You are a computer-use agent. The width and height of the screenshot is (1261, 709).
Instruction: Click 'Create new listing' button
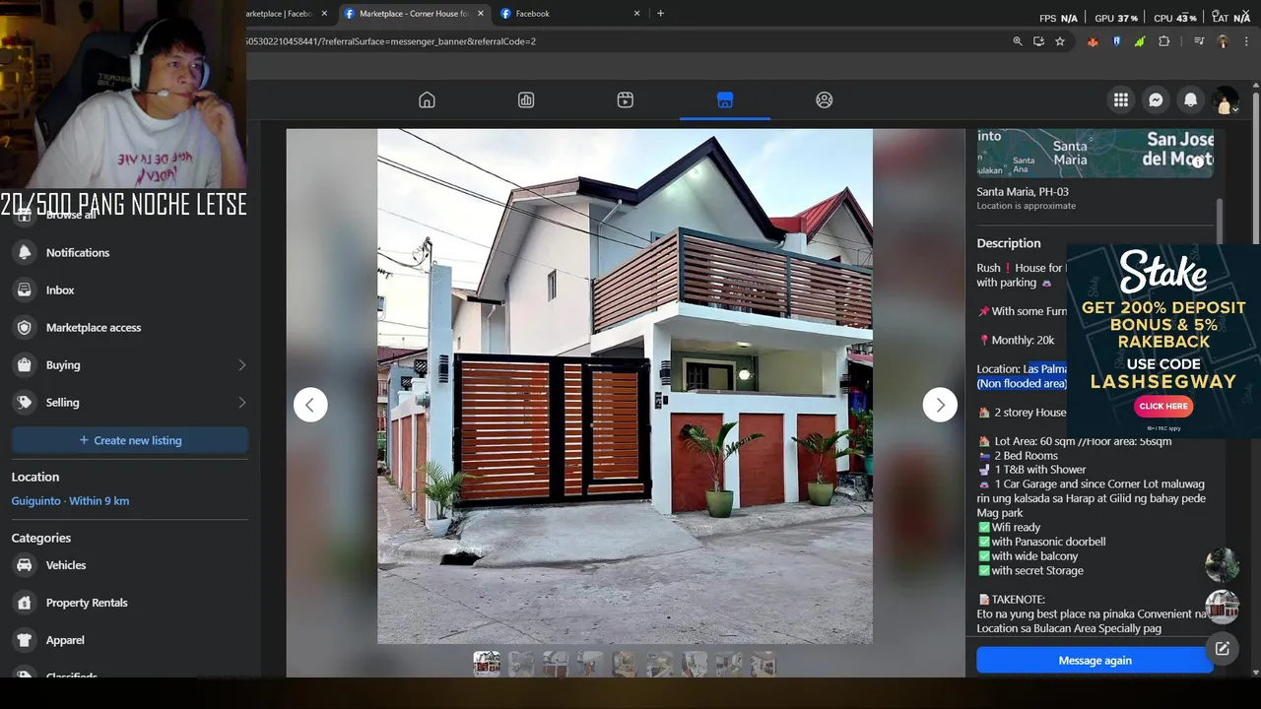point(130,440)
